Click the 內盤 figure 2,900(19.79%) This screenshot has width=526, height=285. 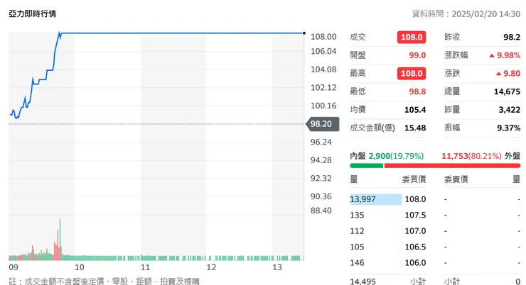396,156
